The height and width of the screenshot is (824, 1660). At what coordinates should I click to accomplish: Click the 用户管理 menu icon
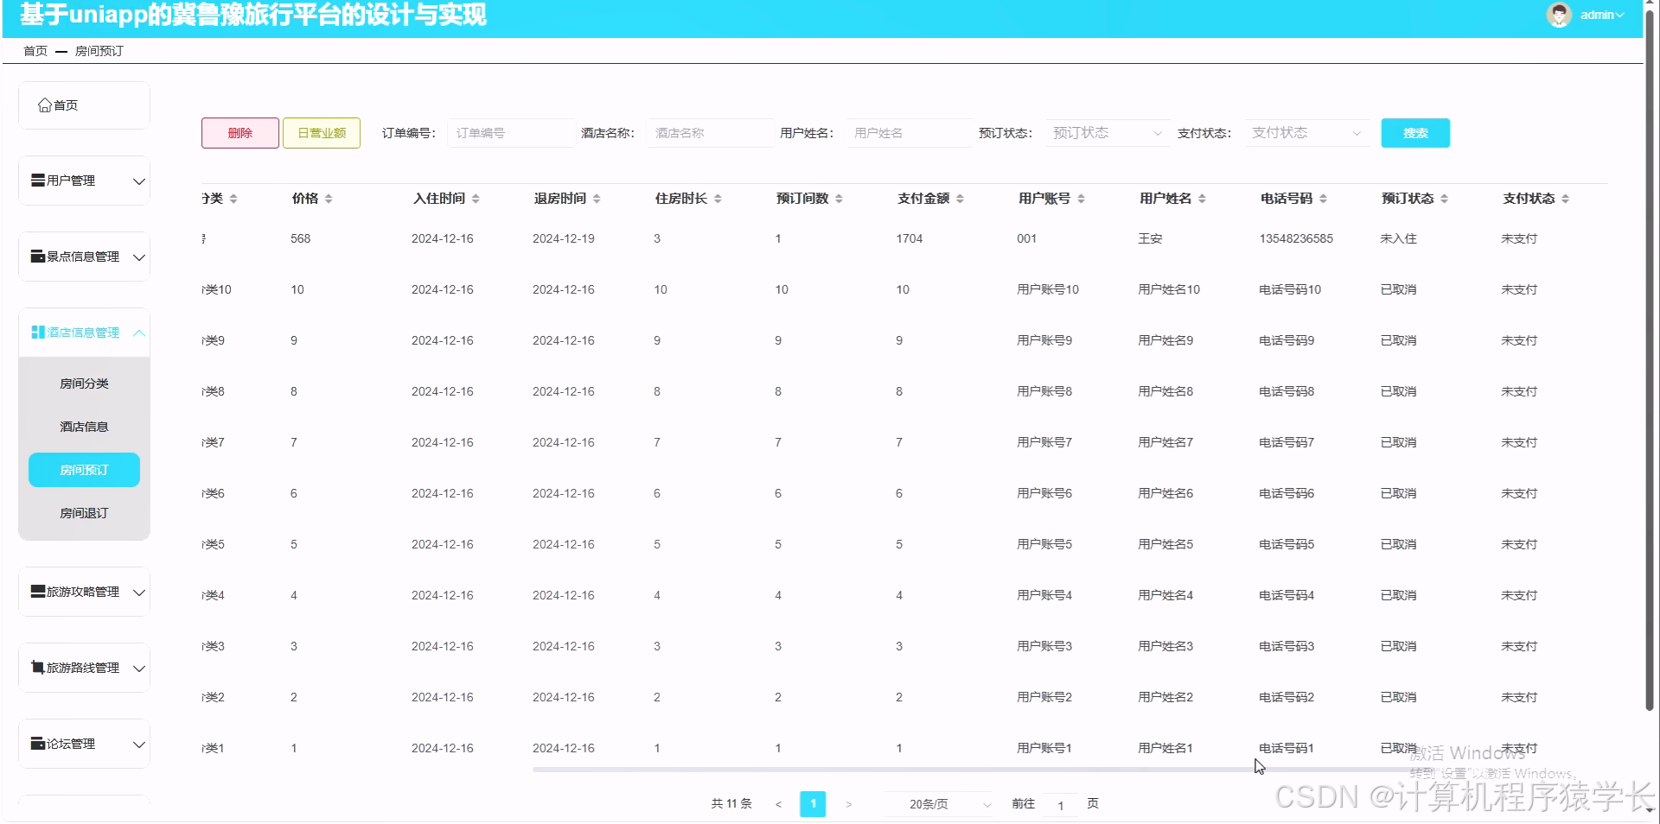click(x=38, y=181)
